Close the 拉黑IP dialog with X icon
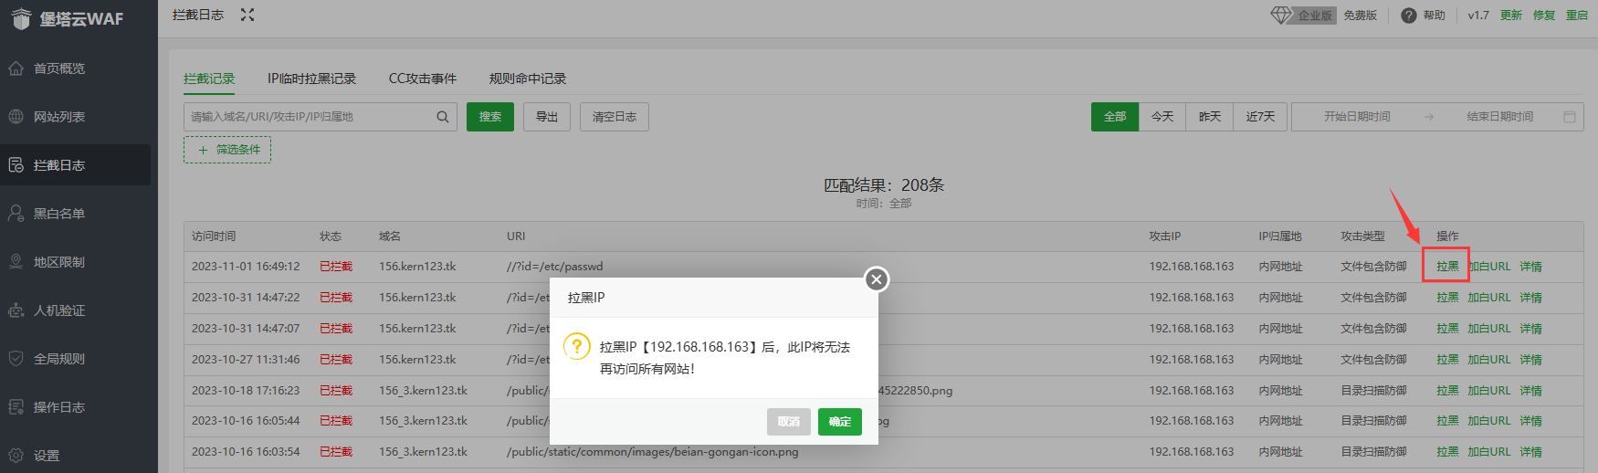 pyautogui.click(x=876, y=279)
